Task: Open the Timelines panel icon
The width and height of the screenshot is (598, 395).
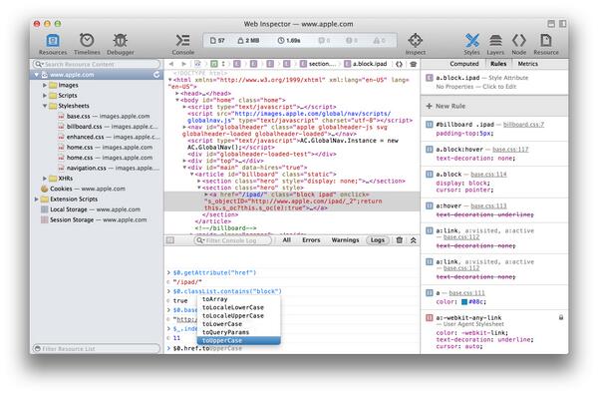Action: pyautogui.click(x=87, y=41)
